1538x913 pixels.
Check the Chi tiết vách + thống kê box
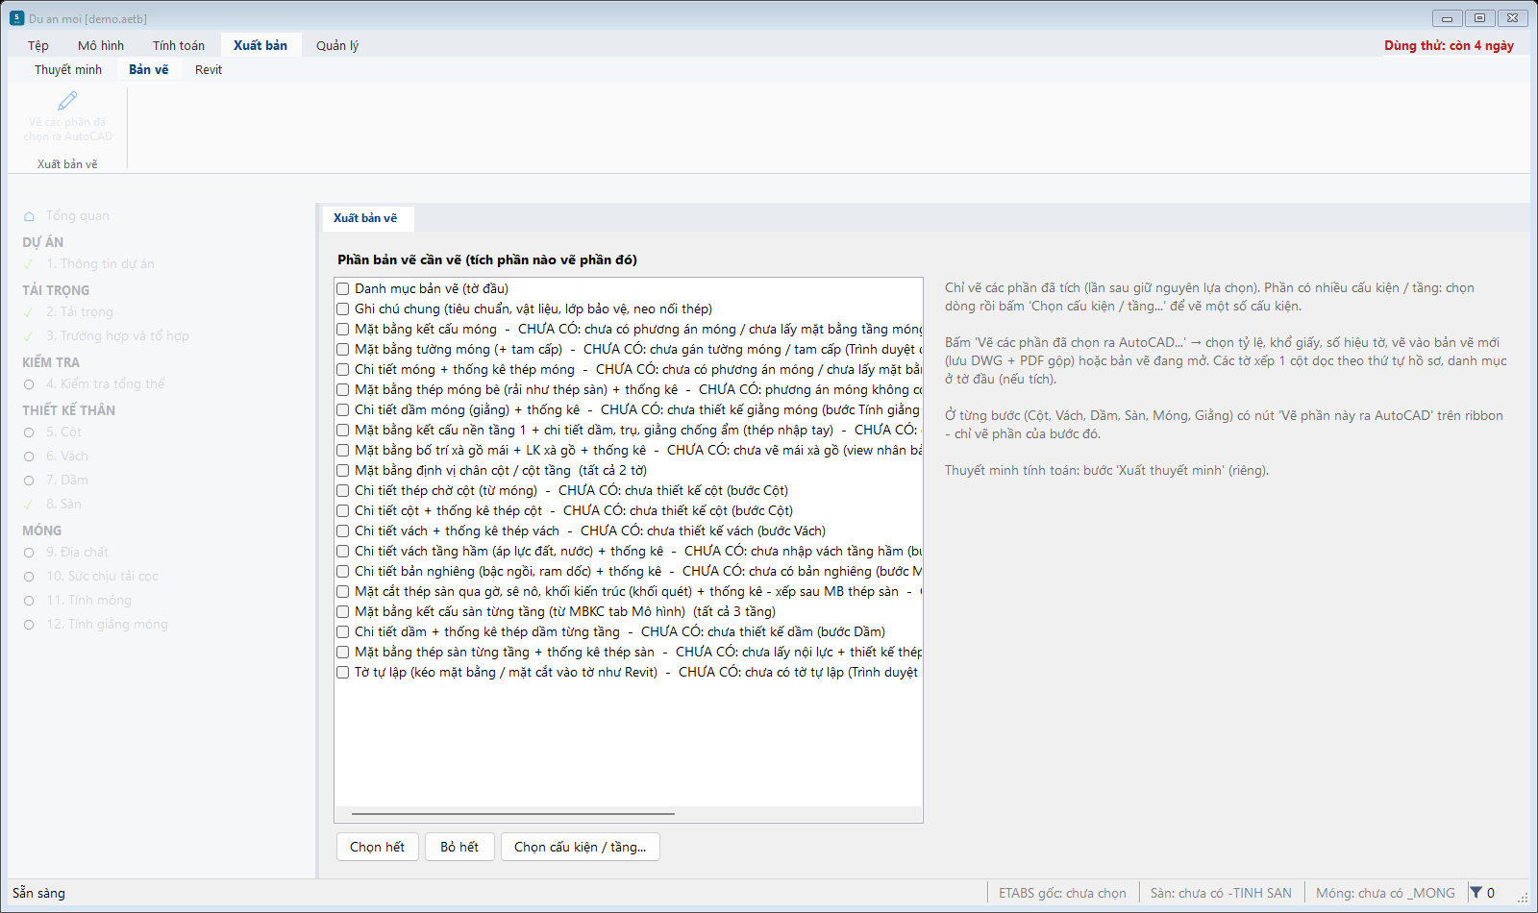342,531
